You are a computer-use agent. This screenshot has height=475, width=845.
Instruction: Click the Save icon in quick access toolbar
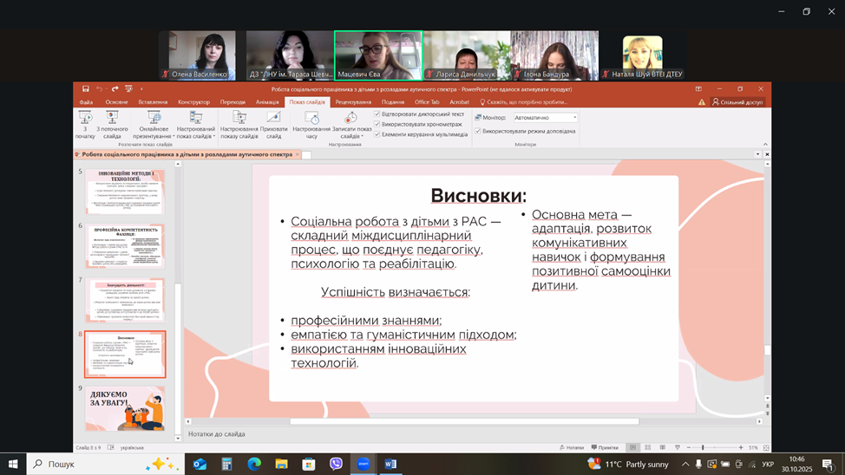tap(86, 89)
